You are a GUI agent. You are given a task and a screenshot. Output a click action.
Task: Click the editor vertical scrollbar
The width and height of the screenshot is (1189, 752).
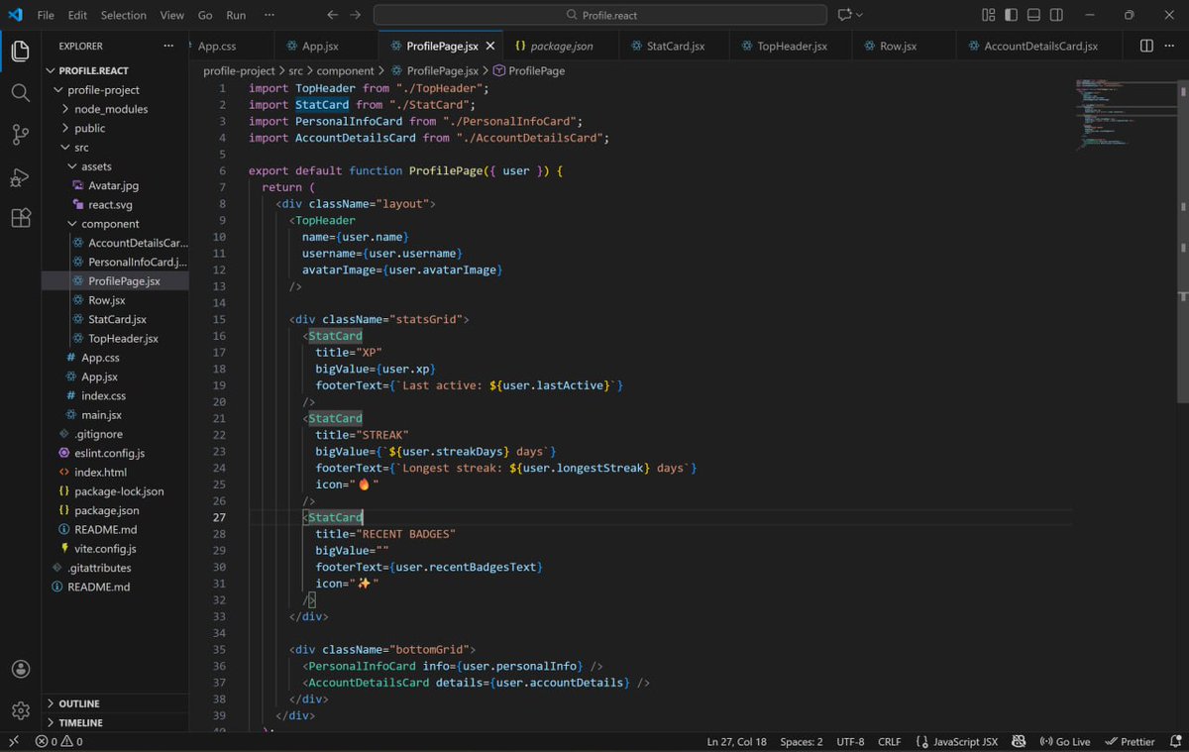tap(1183, 243)
